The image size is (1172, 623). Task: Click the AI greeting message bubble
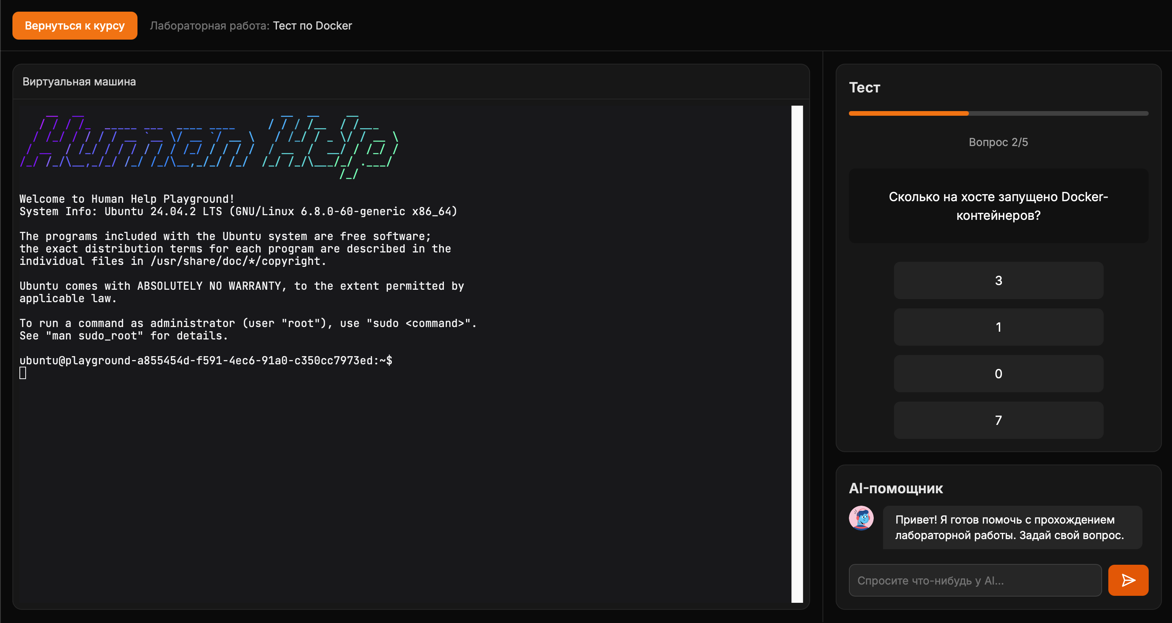click(x=1012, y=527)
